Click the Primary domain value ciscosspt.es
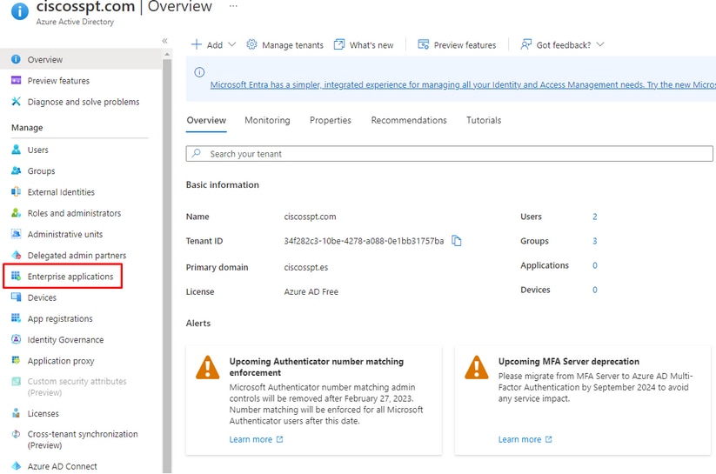Screen dimensions: 716x474 pos(306,267)
